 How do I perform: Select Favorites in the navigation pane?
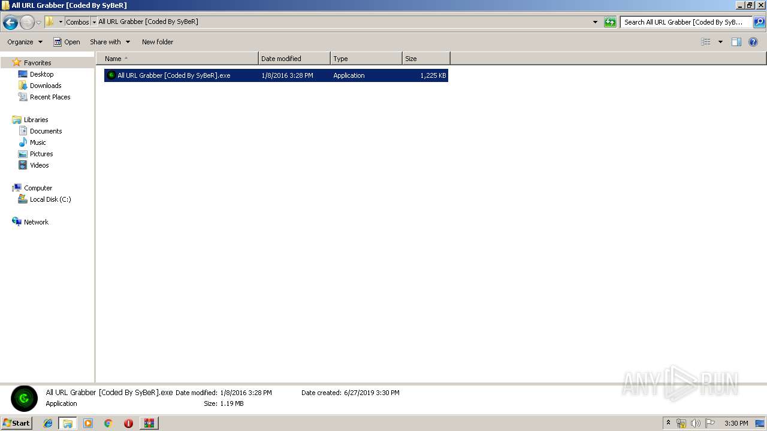[x=37, y=63]
